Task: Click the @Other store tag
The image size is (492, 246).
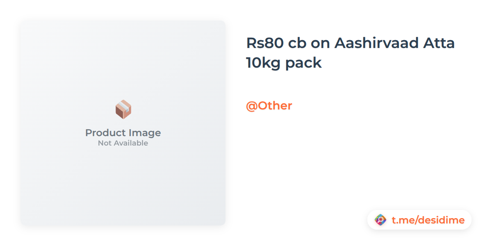Action: [269, 106]
